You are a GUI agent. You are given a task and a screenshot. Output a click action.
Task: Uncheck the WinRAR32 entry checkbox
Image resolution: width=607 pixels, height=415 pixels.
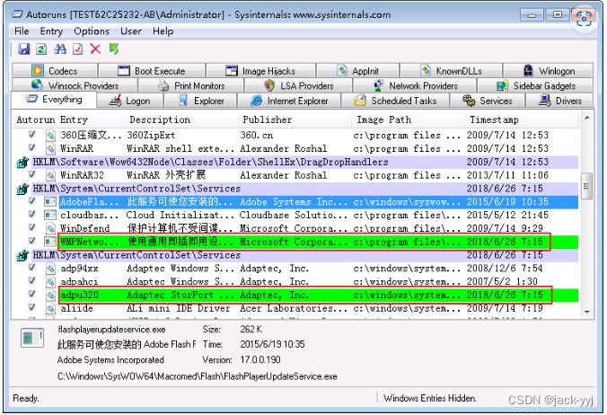(32, 174)
